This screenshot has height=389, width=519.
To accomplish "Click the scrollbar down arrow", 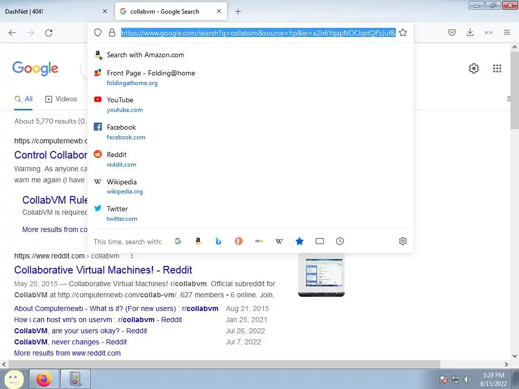I will (x=515, y=356).
